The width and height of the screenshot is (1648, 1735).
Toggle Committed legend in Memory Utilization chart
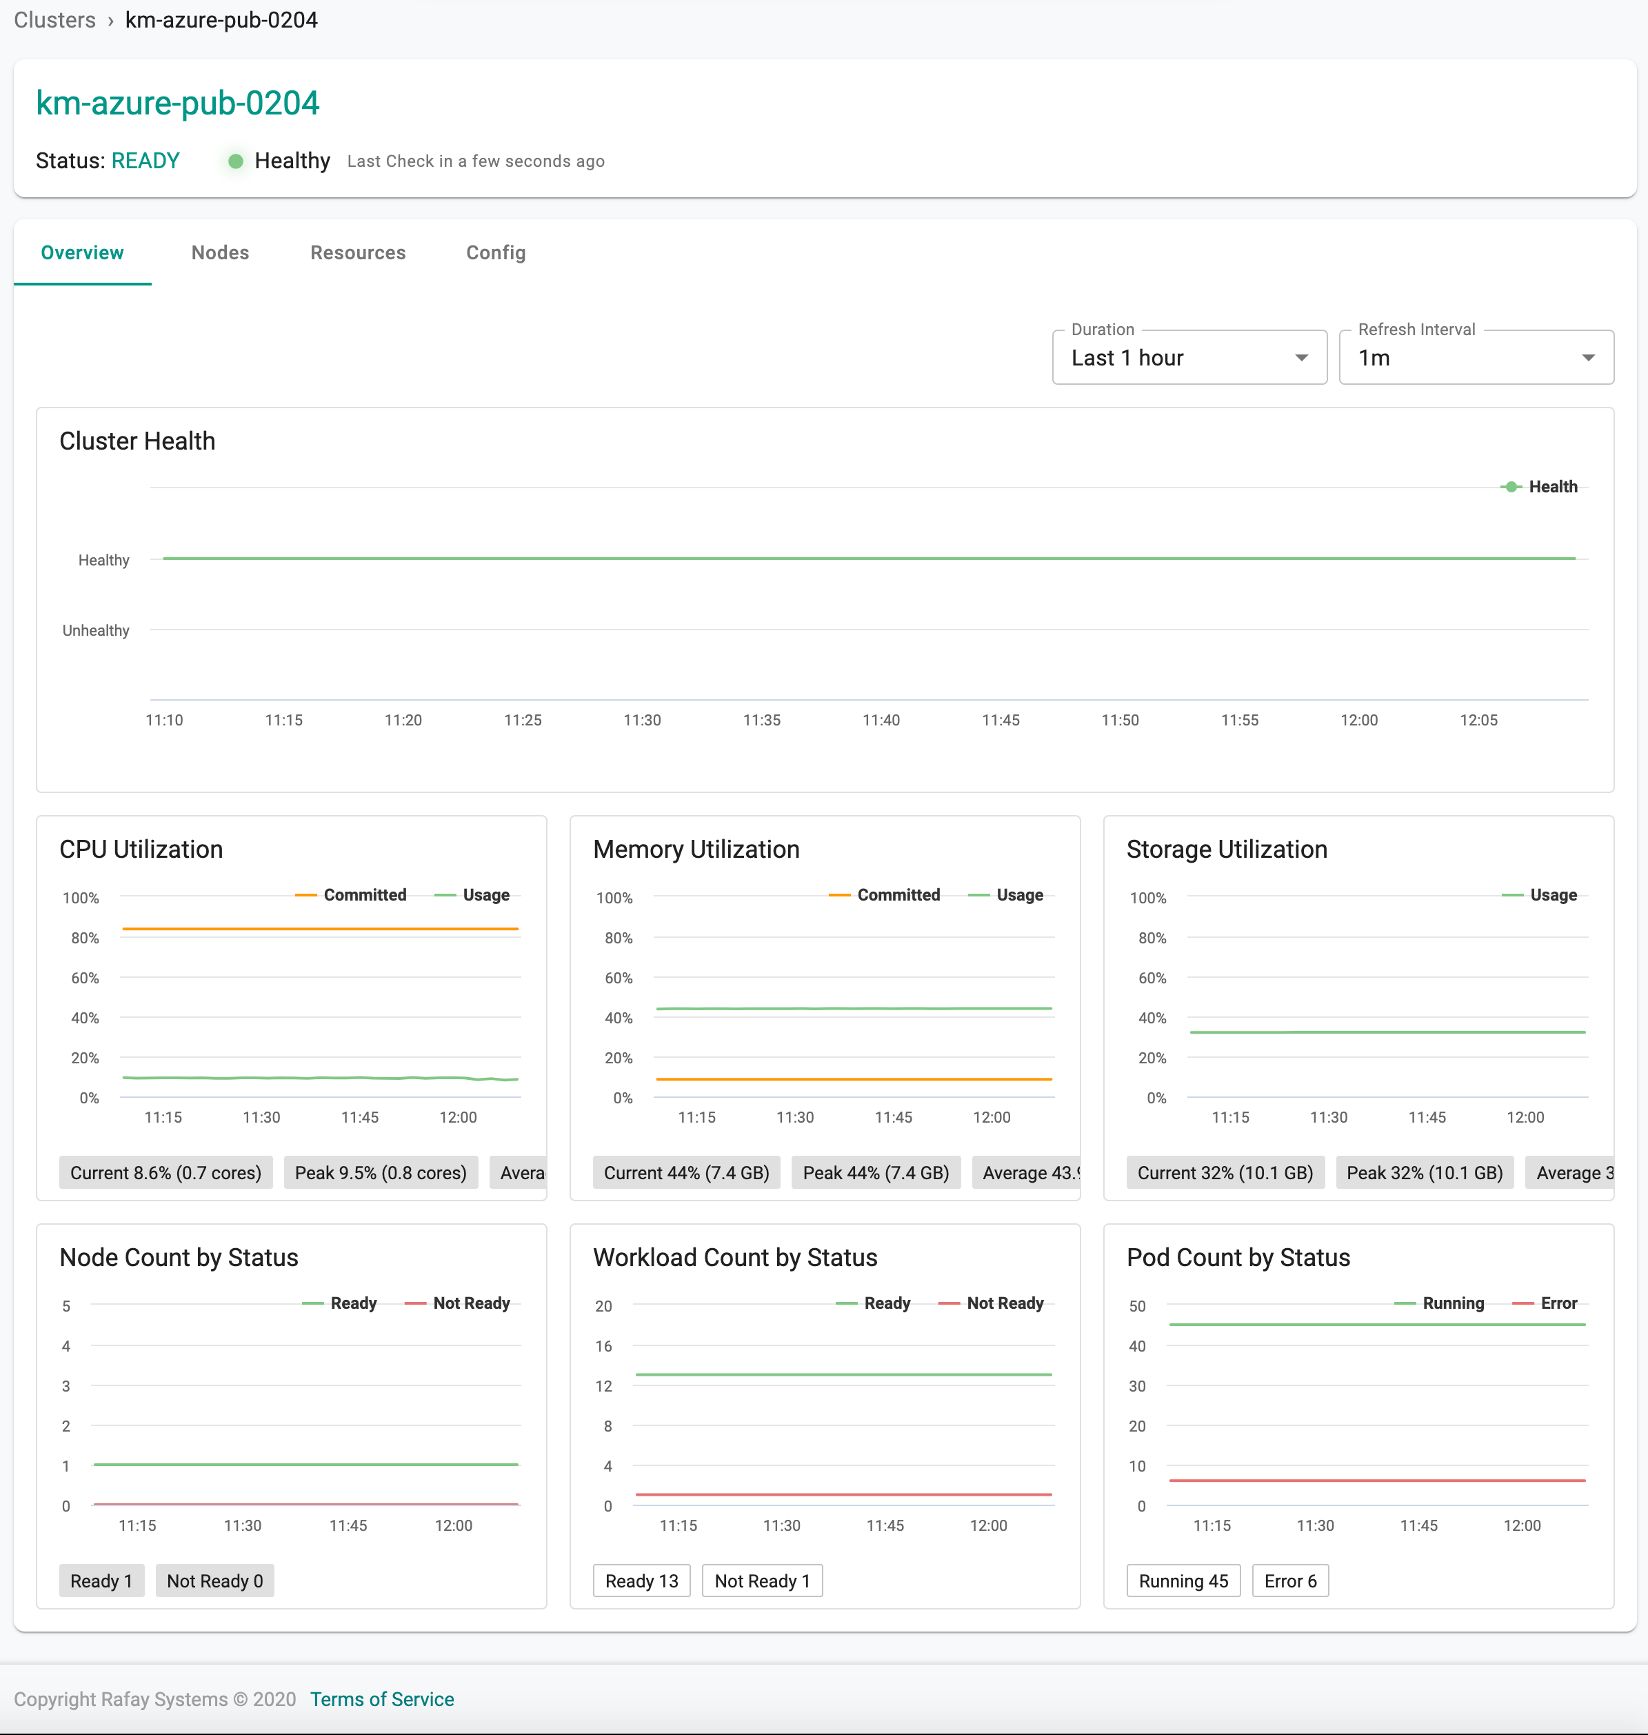(885, 894)
